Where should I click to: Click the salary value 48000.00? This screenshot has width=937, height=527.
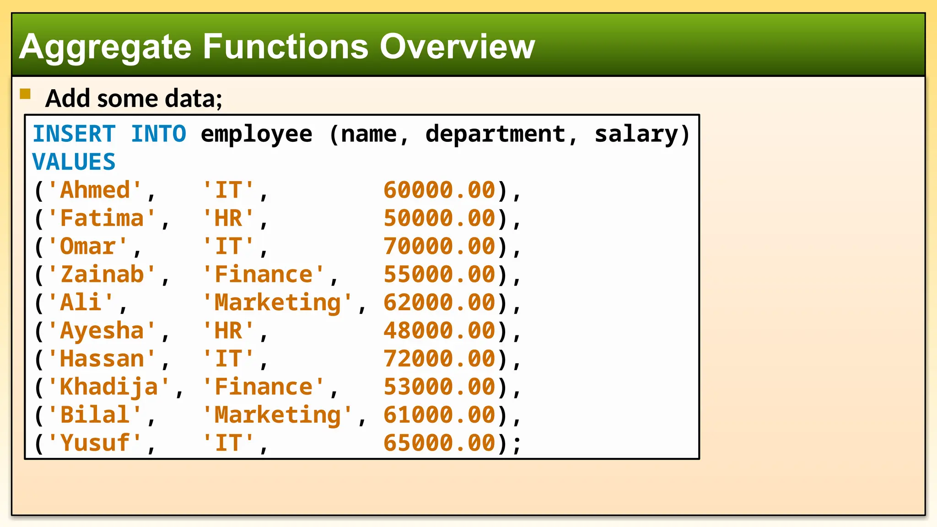(440, 331)
